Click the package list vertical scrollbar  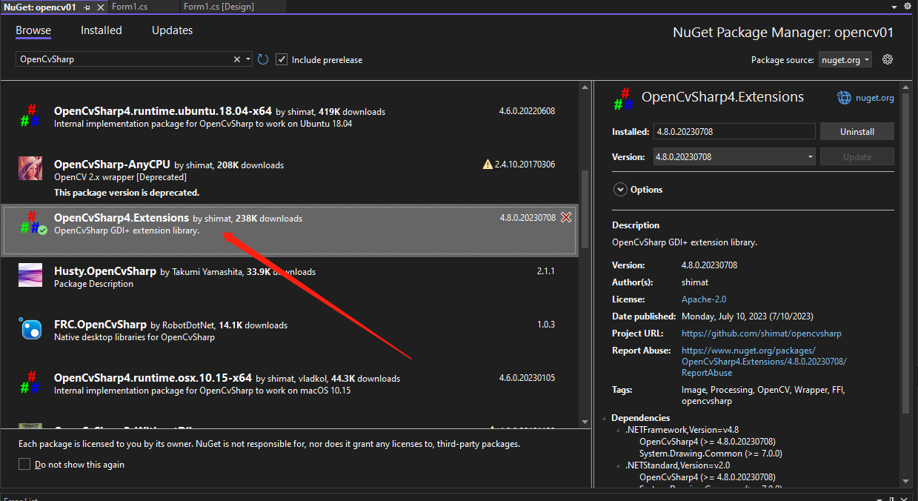tap(585, 209)
